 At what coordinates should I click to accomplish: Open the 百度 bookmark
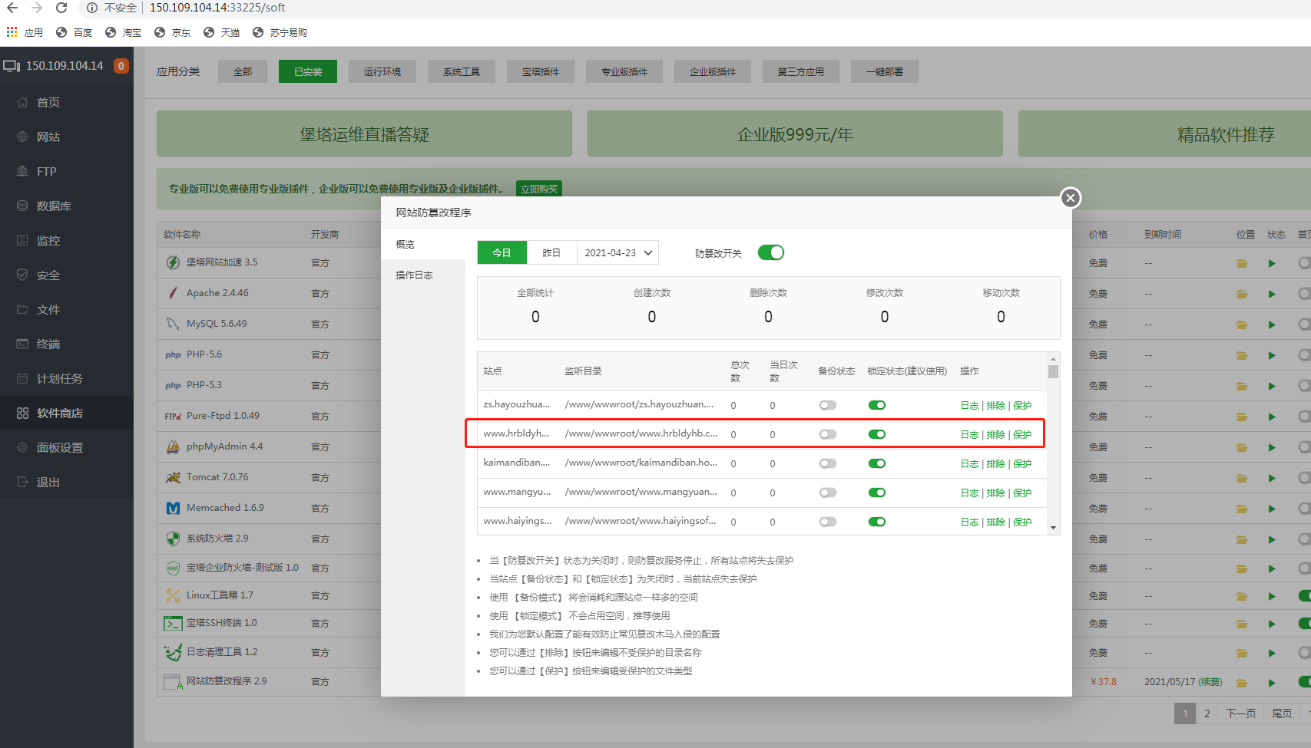pyautogui.click(x=74, y=32)
